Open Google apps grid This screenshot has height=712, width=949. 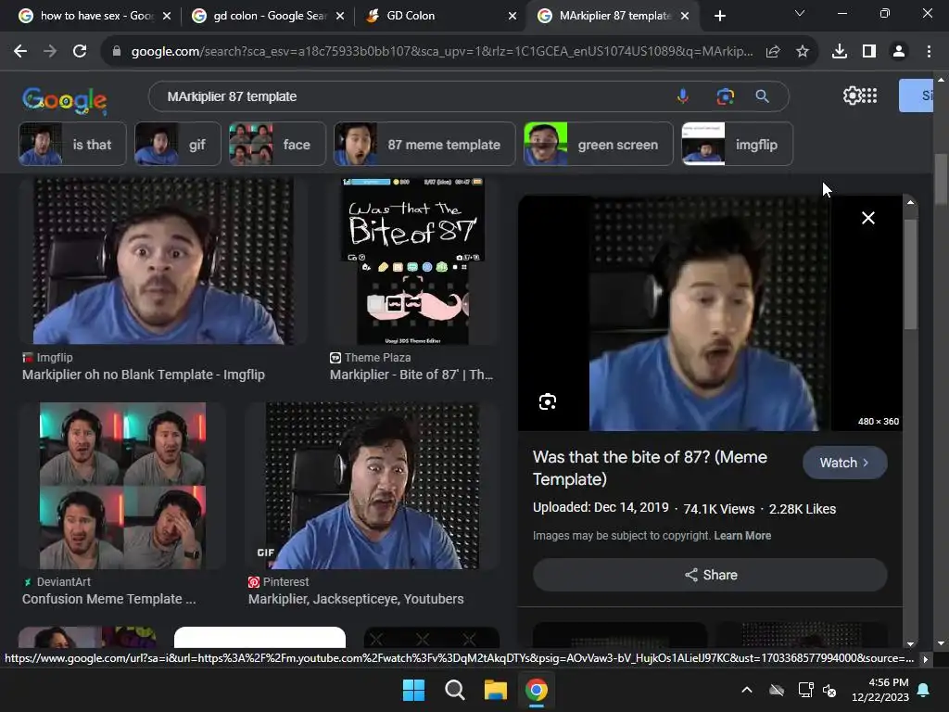[869, 95]
